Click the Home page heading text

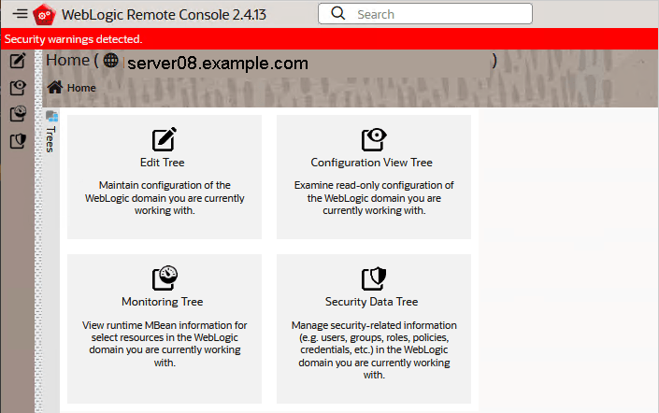(x=67, y=60)
